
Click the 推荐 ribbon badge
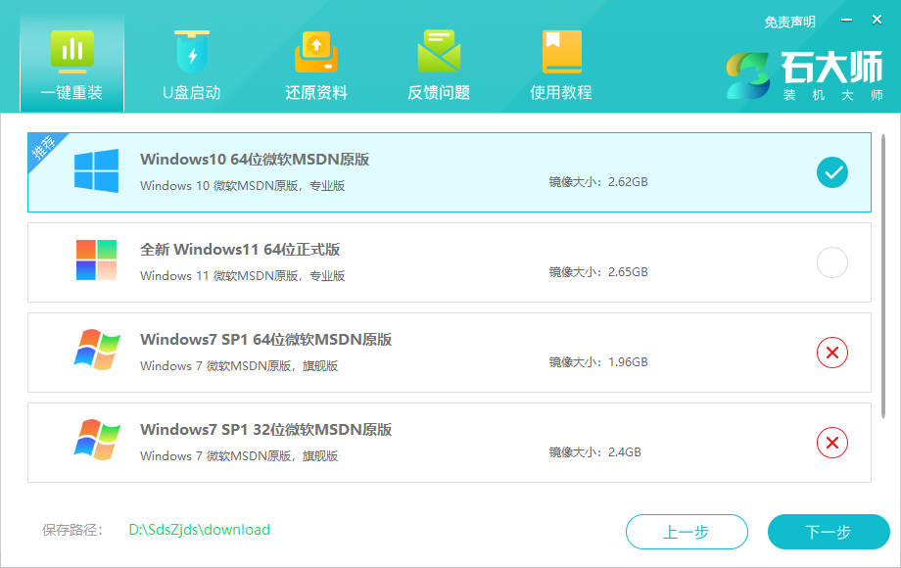(44, 148)
